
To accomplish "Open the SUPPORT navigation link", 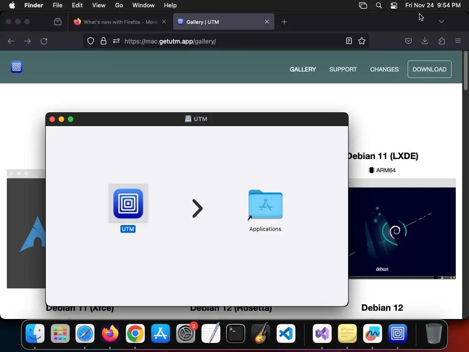I will pos(343,69).
